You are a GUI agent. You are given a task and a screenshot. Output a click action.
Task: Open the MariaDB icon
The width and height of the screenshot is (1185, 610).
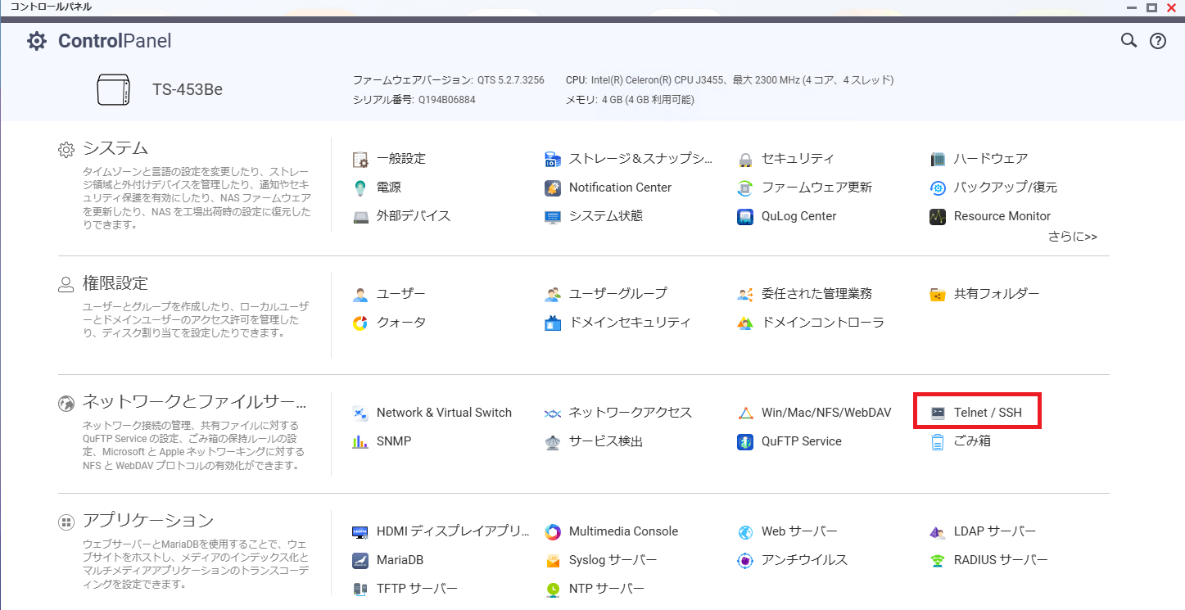(x=360, y=561)
